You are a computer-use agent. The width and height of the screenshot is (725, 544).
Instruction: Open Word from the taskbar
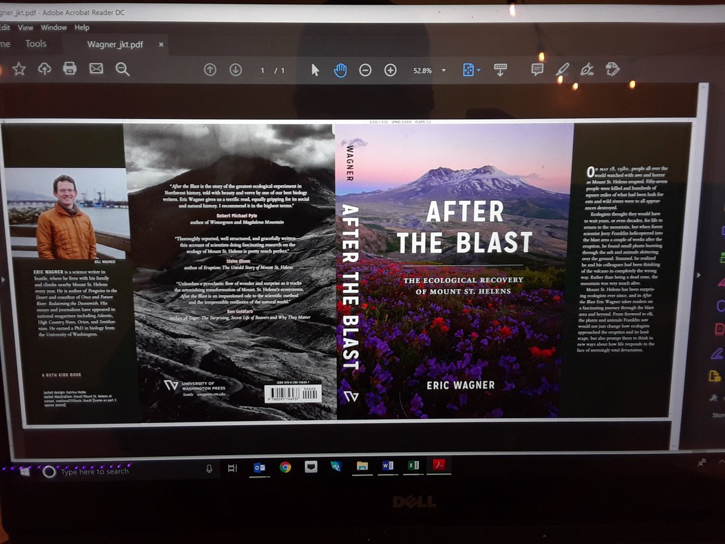point(388,465)
